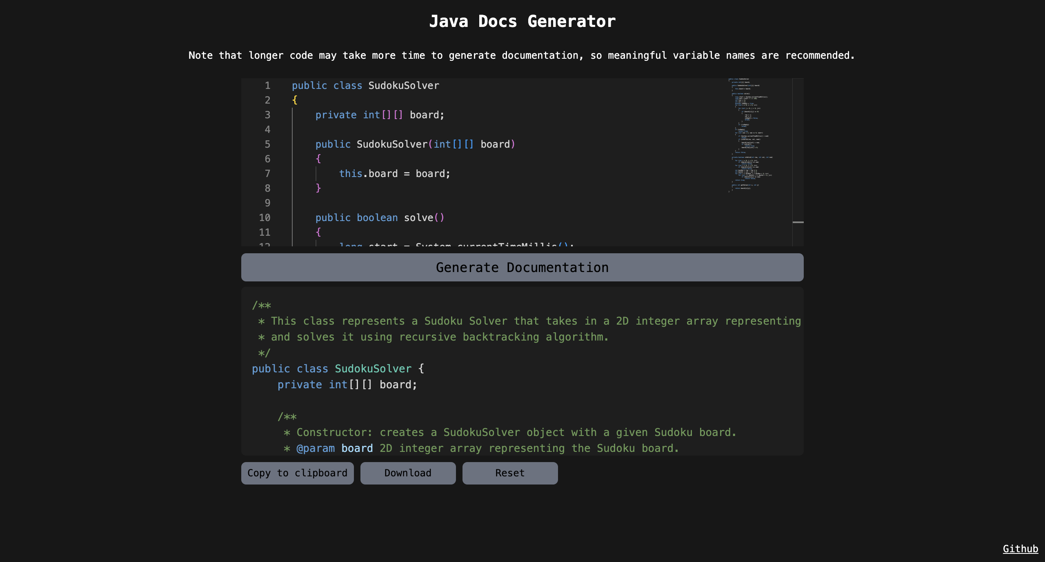This screenshot has width=1045, height=562.
Task: Open the Github link
Action: 1020,549
